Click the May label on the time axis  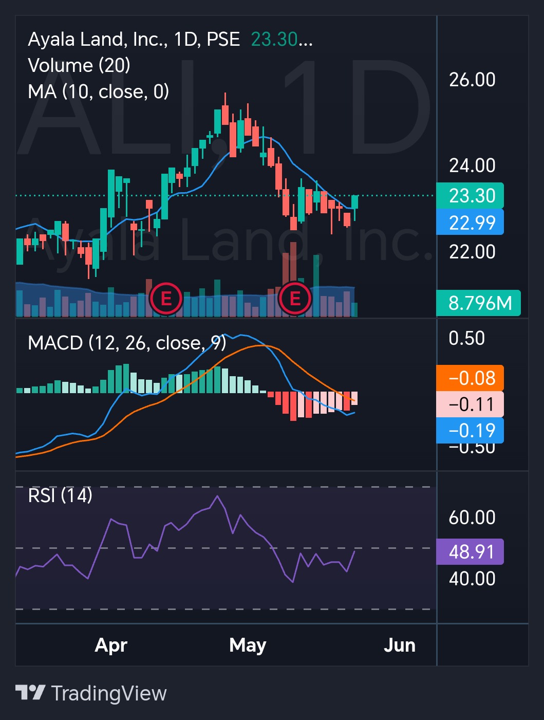(248, 645)
